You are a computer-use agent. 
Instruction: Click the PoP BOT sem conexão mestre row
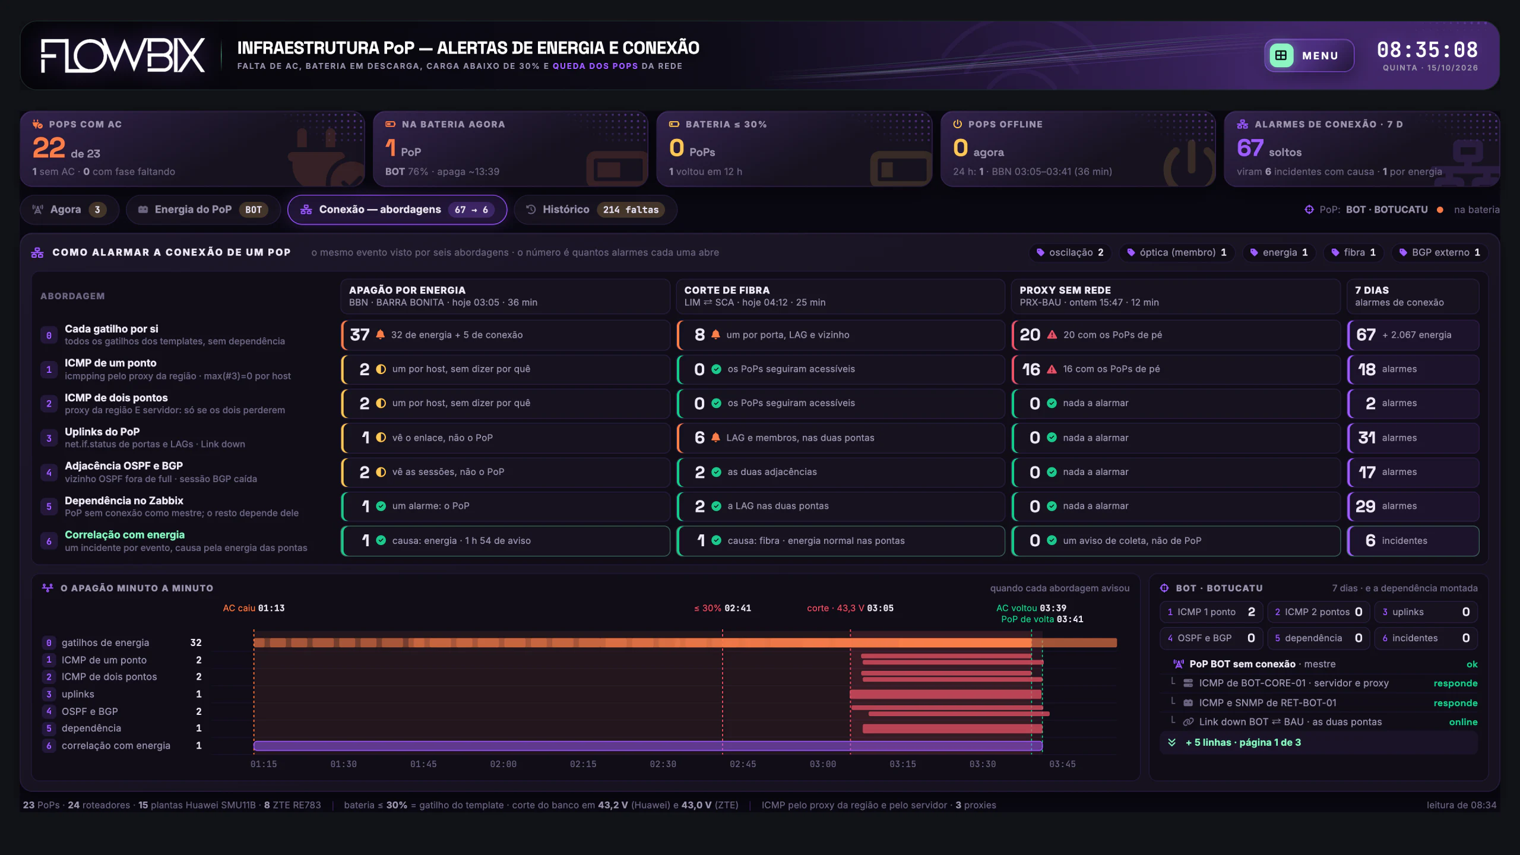click(x=1319, y=664)
